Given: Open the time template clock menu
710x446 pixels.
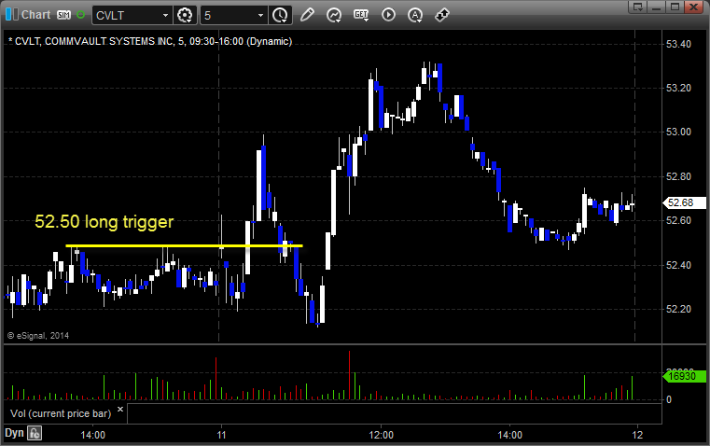Looking at the screenshot, I should click(x=280, y=15).
